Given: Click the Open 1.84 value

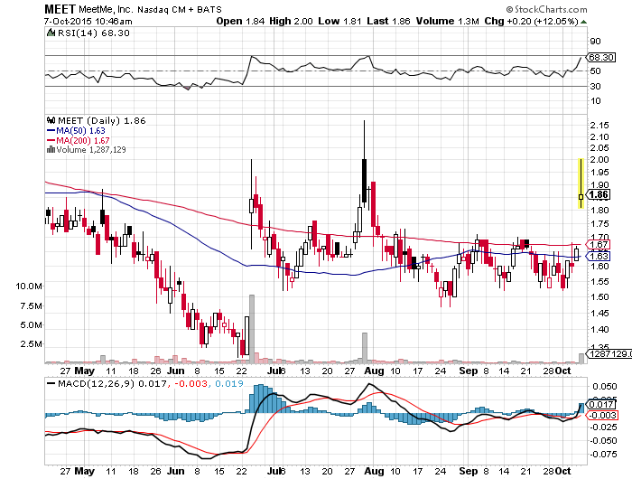Looking at the screenshot, I should tap(240, 22).
